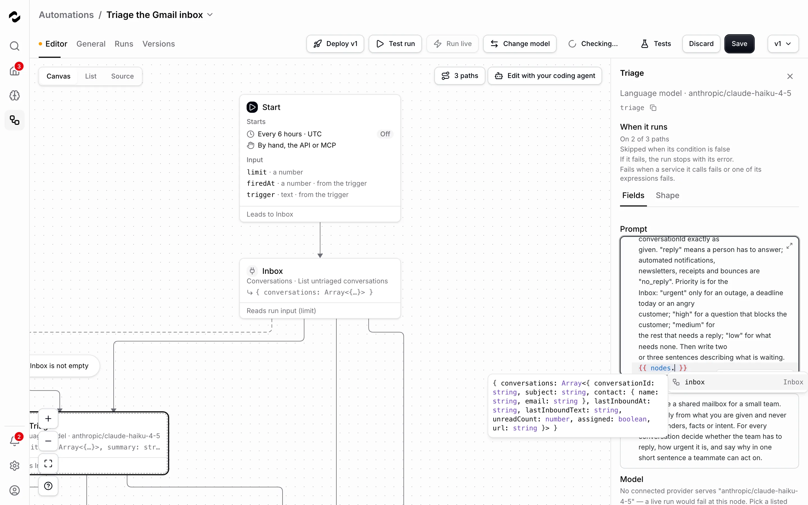This screenshot has height=505, width=808.
Task: Open the home icon with 3 badge
Action: click(x=14, y=70)
